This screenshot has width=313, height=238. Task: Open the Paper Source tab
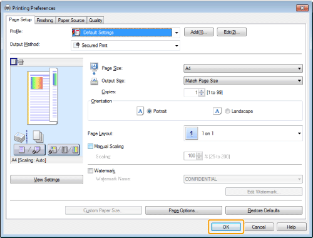click(71, 20)
